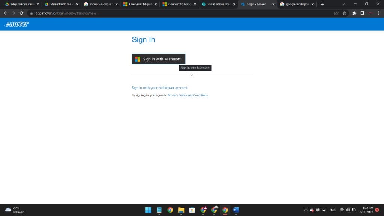Switch to the Shared with me tab
The width and height of the screenshot is (384, 216).
(61, 4)
